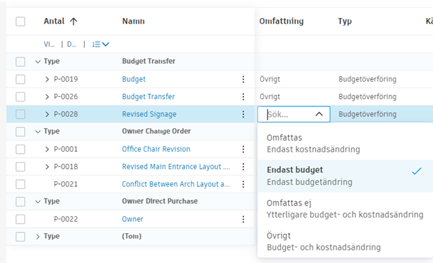
Task: Open the three-dot menu for Conflict Between Arch Layout
Action: click(243, 184)
